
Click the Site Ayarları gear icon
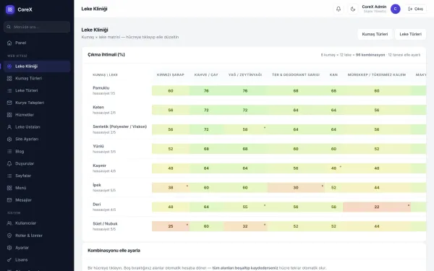[x=9, y=139]
